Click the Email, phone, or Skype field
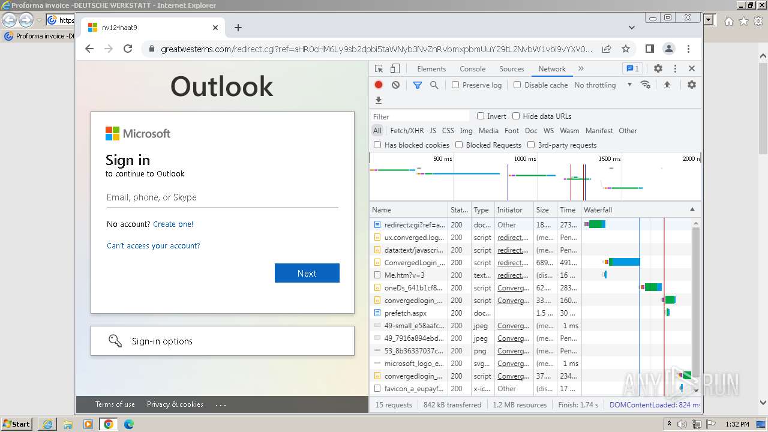Image resolution: width=768 pixels, height=432 pixels. coord(223,197)
